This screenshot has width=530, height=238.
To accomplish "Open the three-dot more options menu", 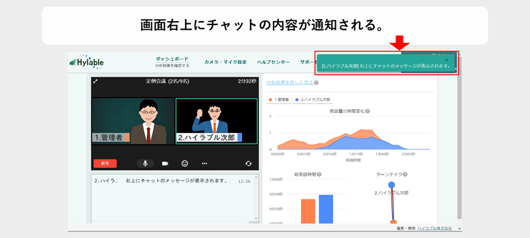I will (x=204, y=163).
